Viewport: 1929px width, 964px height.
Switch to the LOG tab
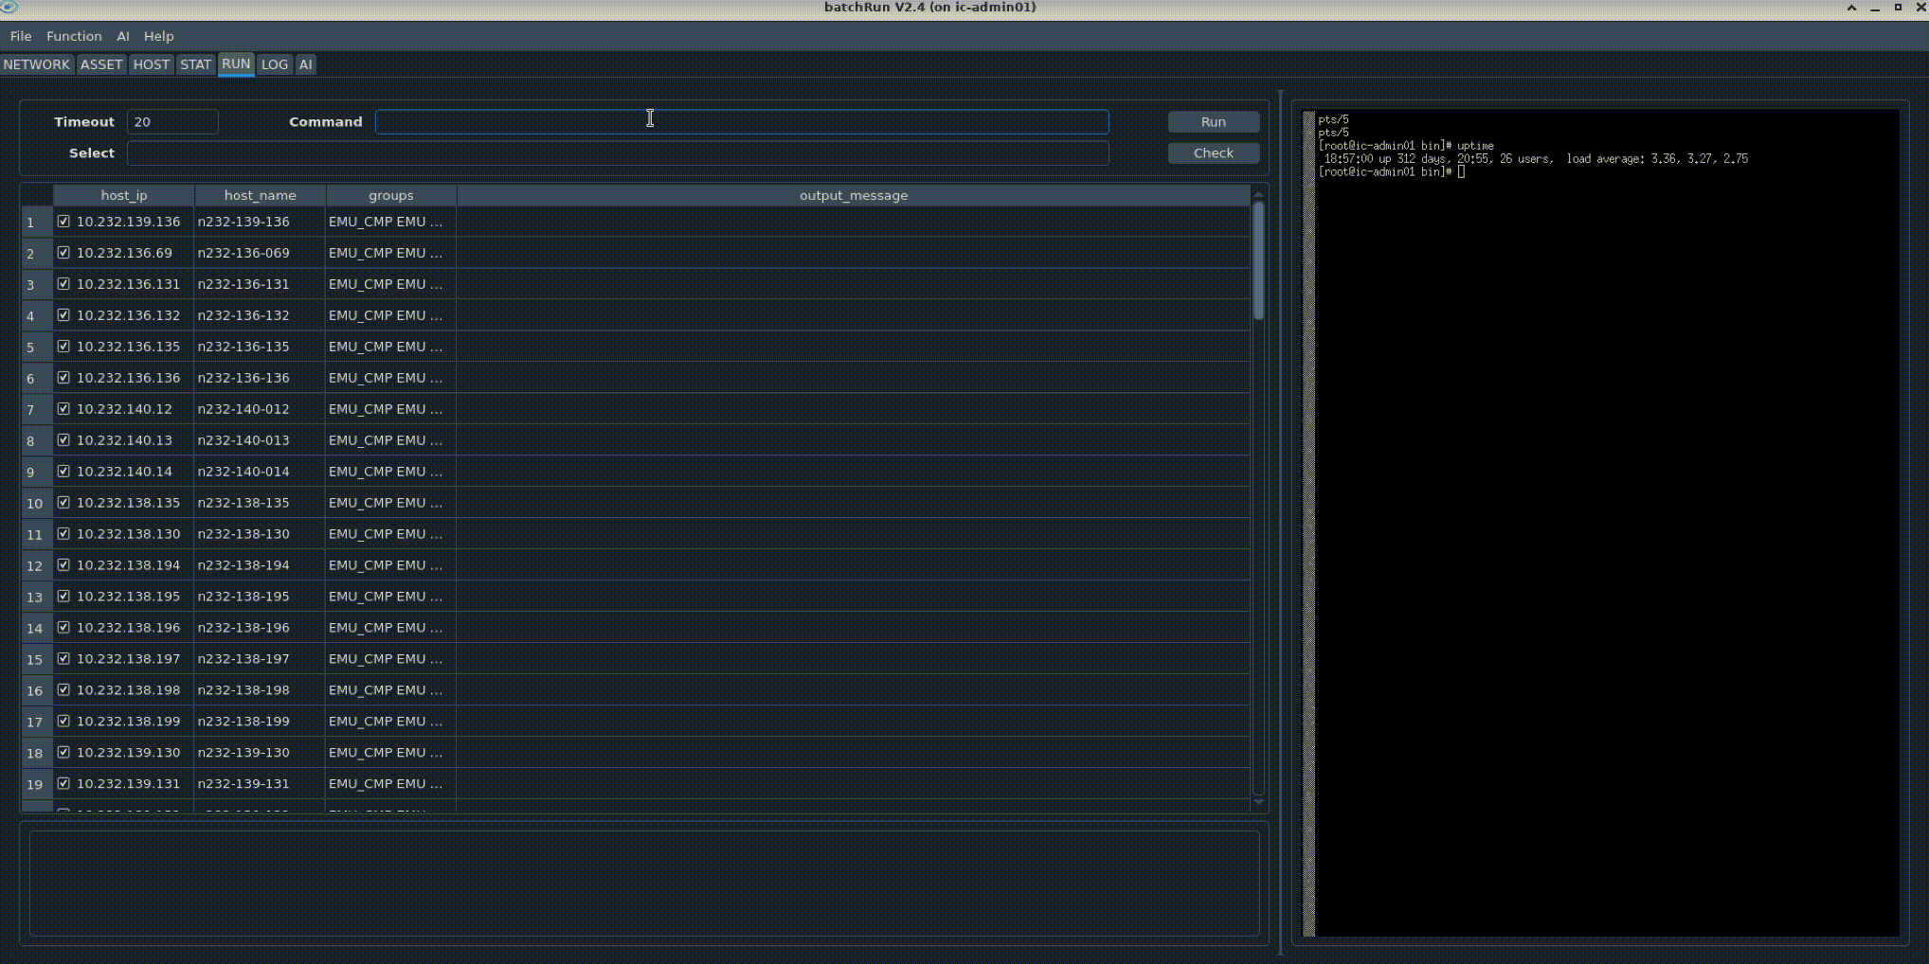[x=275, y=64]
